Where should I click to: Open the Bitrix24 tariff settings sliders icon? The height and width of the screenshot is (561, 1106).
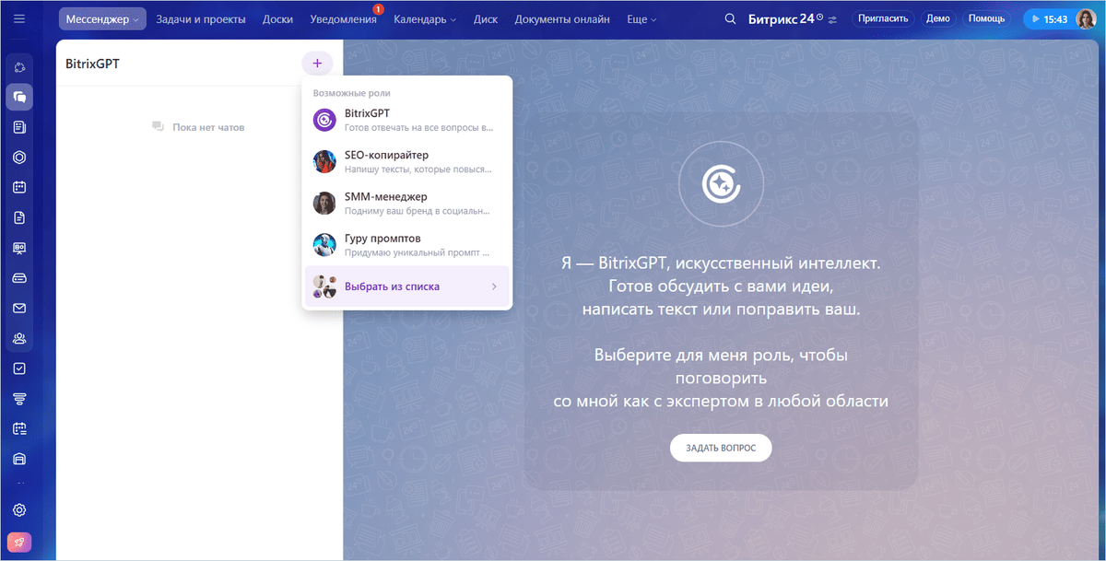(x=832, y=18)
